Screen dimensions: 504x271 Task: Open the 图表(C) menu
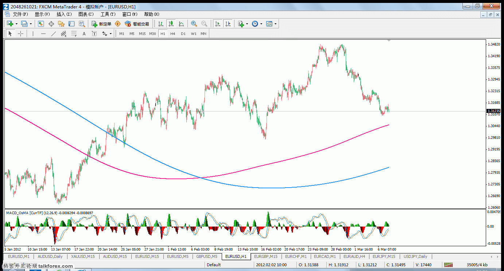point(86,14)
